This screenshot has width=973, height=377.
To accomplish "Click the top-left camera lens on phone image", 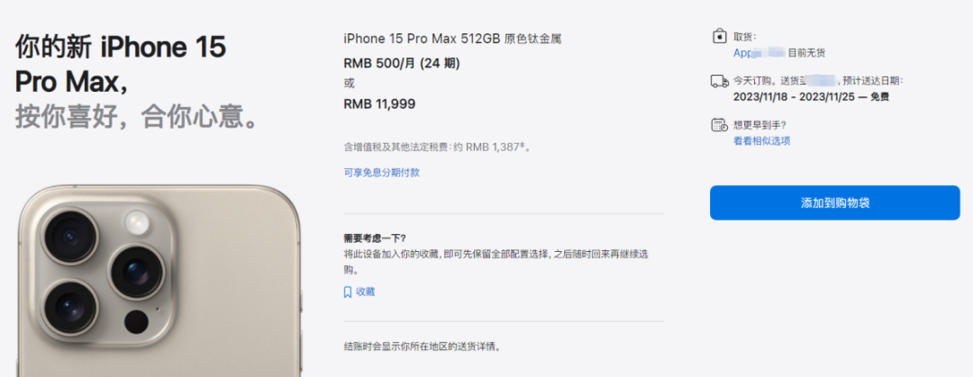I will (x=69, y=237).
